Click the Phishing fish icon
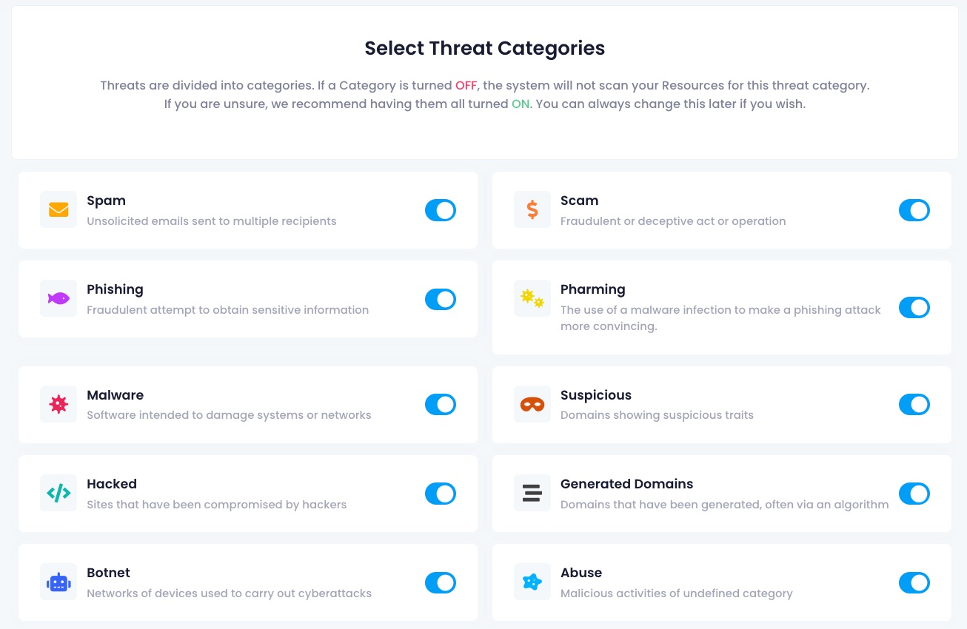967x629 pixels. tap(58, 299)
